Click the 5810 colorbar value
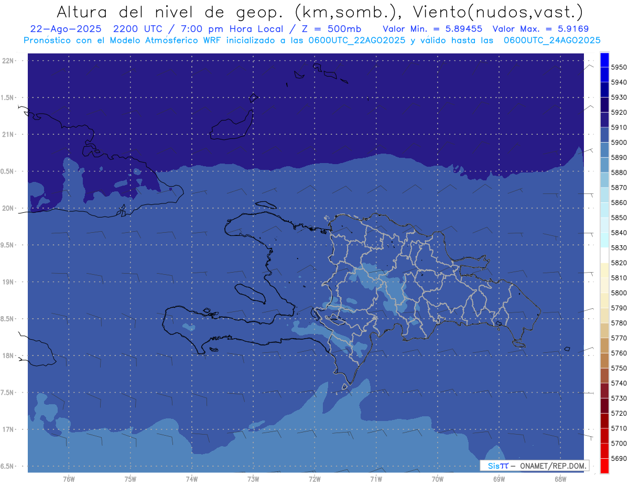 point(620,278)
